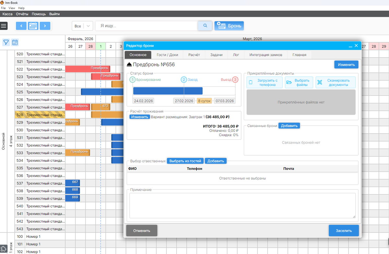Screen dimensions: 389x254
Task: Click the blue booking progress bar
Action: tap(168, 91)
